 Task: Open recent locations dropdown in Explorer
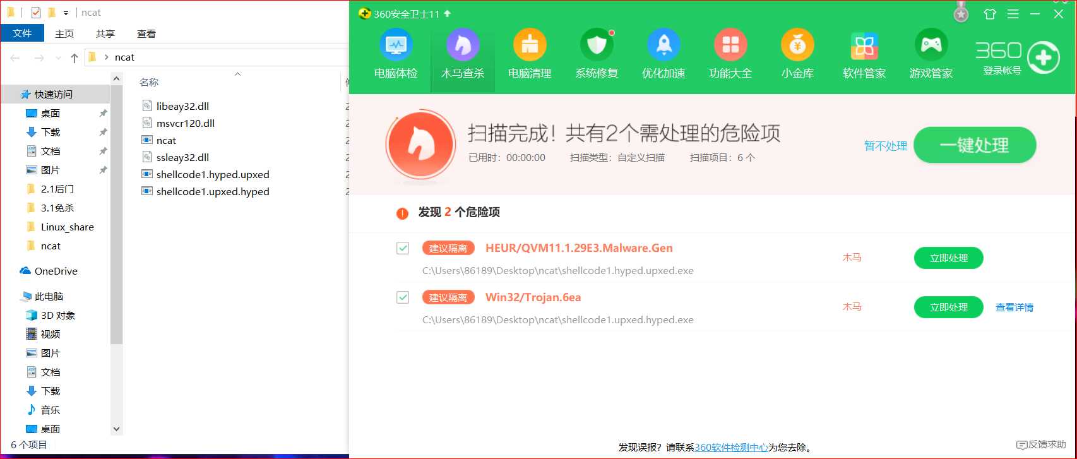[x=58, y=58]
